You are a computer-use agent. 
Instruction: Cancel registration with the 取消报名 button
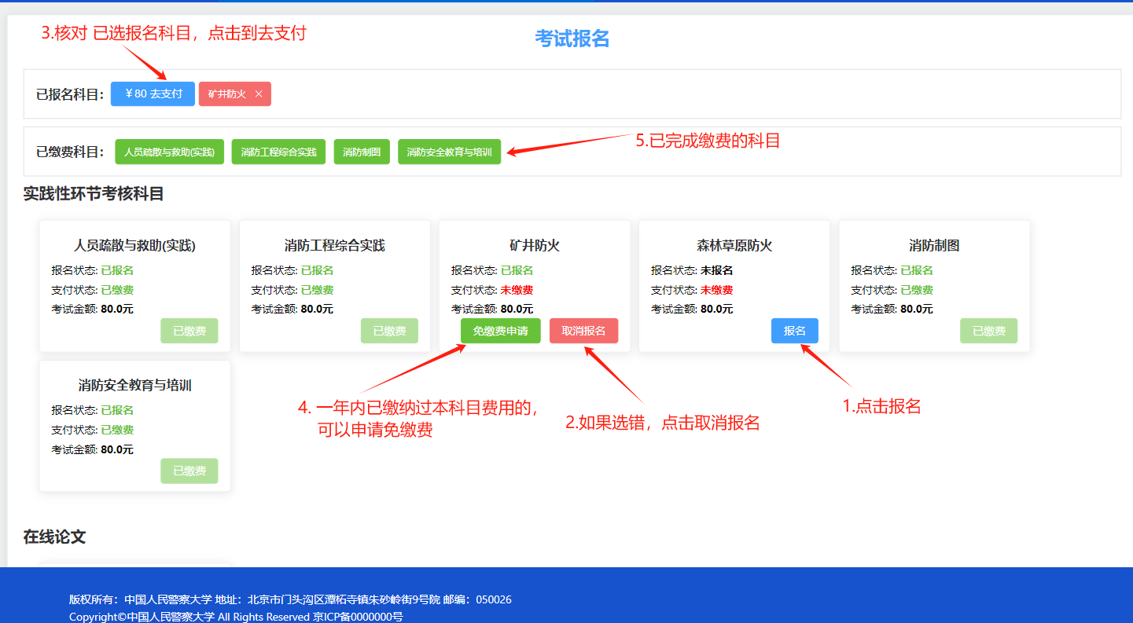583,331
